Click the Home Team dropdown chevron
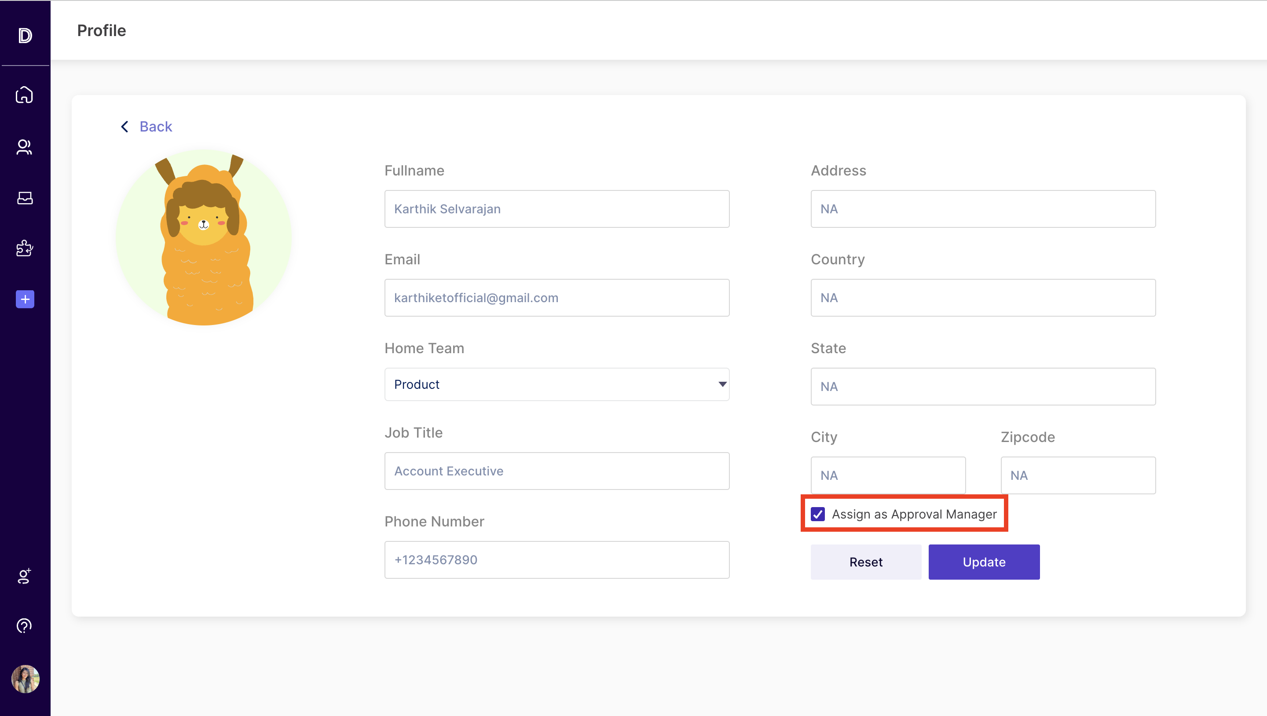 tap(721, 384)
